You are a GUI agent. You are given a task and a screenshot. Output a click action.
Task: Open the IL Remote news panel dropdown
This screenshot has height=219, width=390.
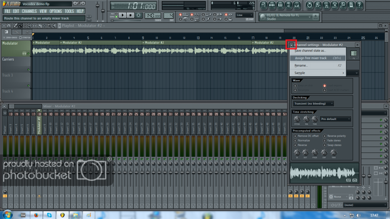click(x=309, y=17)
